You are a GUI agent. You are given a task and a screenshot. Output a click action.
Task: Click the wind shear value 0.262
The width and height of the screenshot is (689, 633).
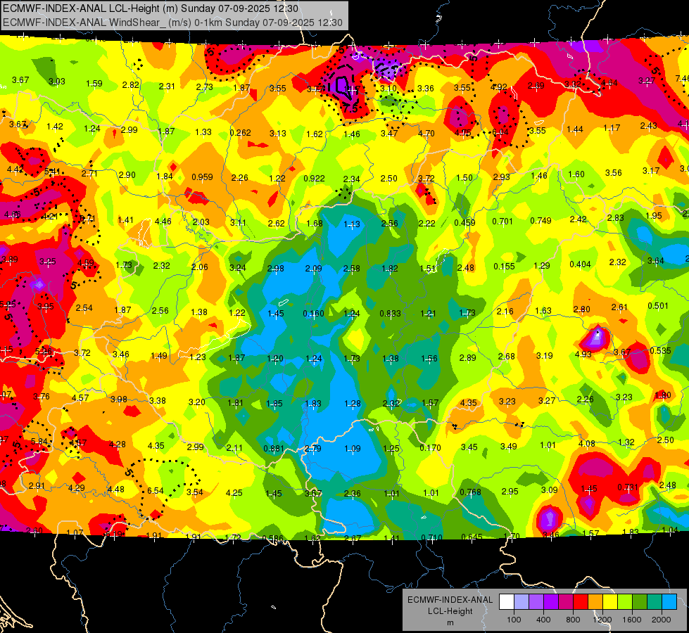point(241,133)
